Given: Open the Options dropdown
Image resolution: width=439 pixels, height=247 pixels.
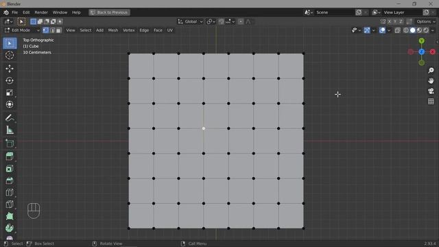Looking at the screenshot, I should [x=426, y=21].
